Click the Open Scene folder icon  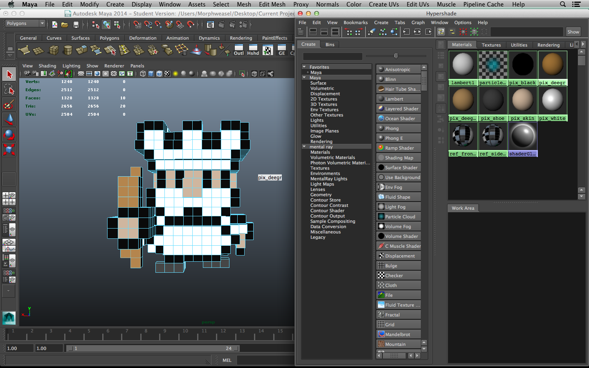pyautogui.click(x=65, y=25)
